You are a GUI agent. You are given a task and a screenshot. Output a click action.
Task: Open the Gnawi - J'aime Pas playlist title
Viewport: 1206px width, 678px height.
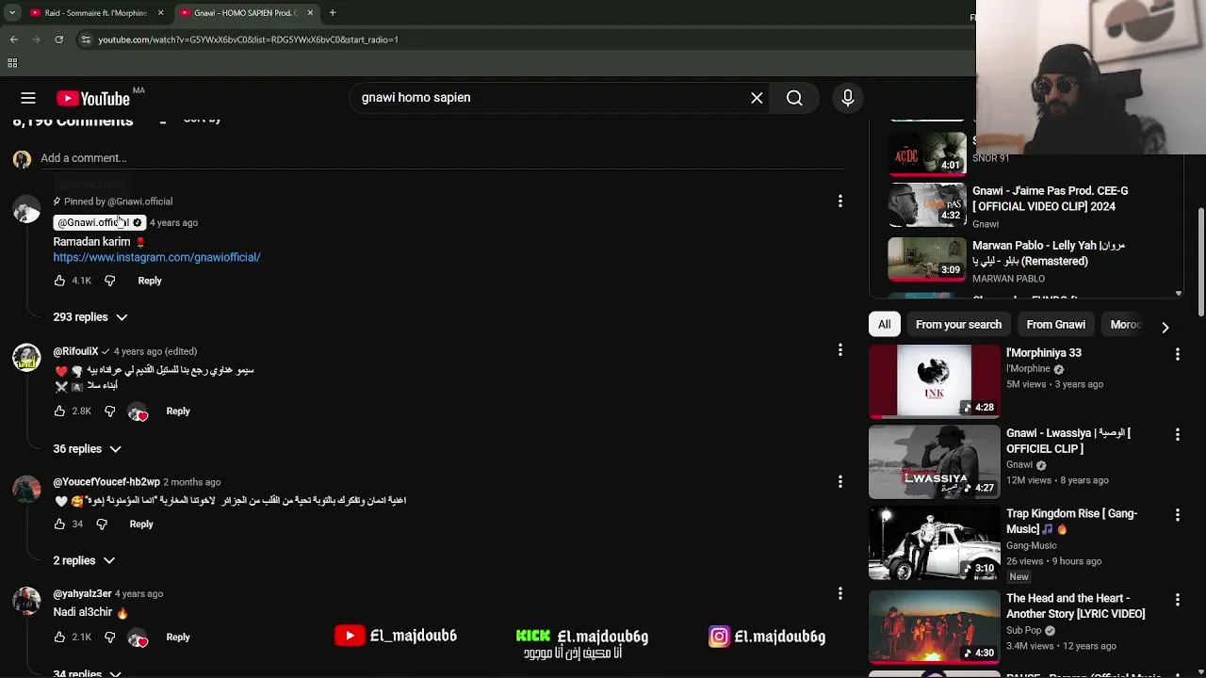(1050, 199)
